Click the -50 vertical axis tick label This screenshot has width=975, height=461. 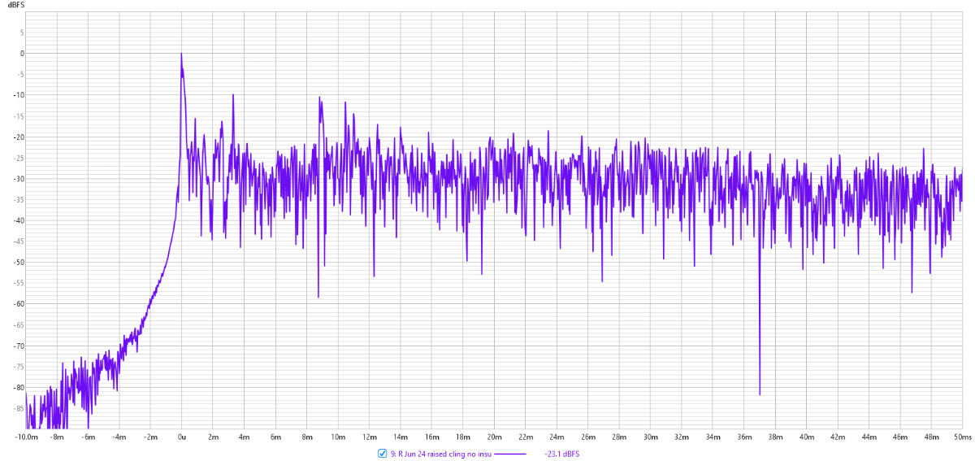(x=17, y=262)
